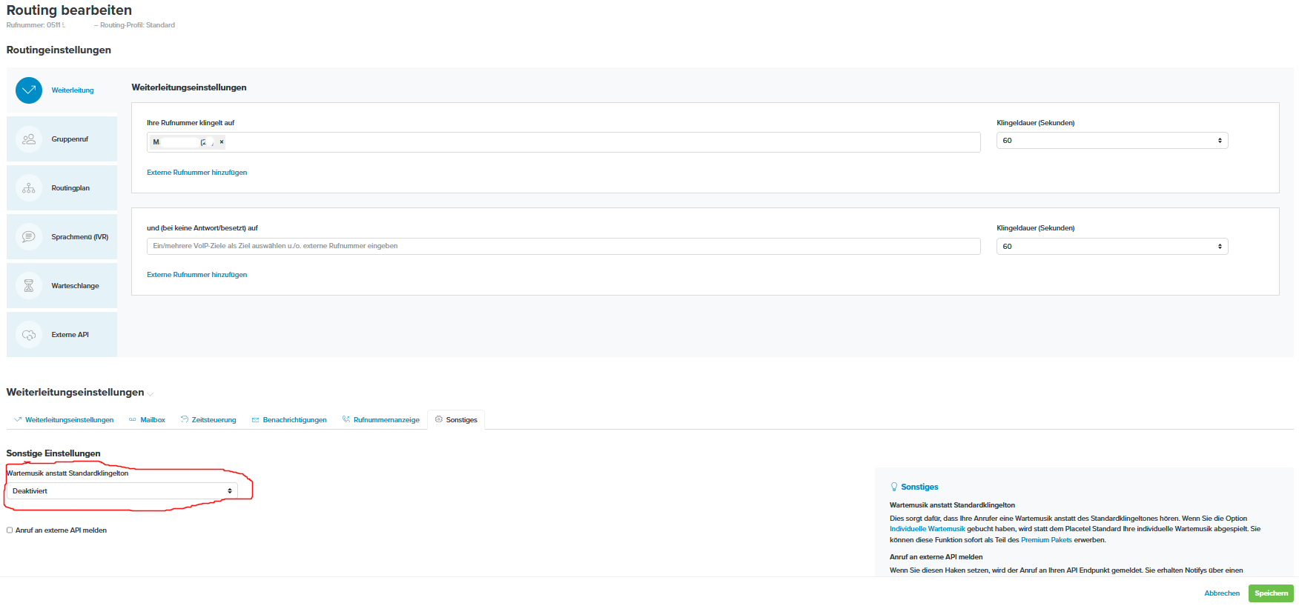Viewport: 1299px width, 606px height.
Task: Click the lightbulb icon beside Sonstiges
Action: pos(893,487)
